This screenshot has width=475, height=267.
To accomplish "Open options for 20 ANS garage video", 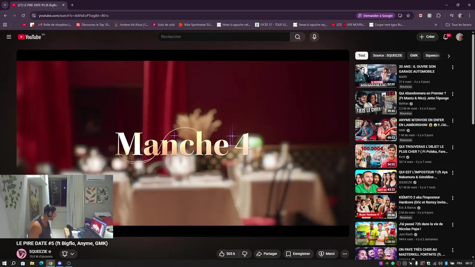I will click(452, 67).
